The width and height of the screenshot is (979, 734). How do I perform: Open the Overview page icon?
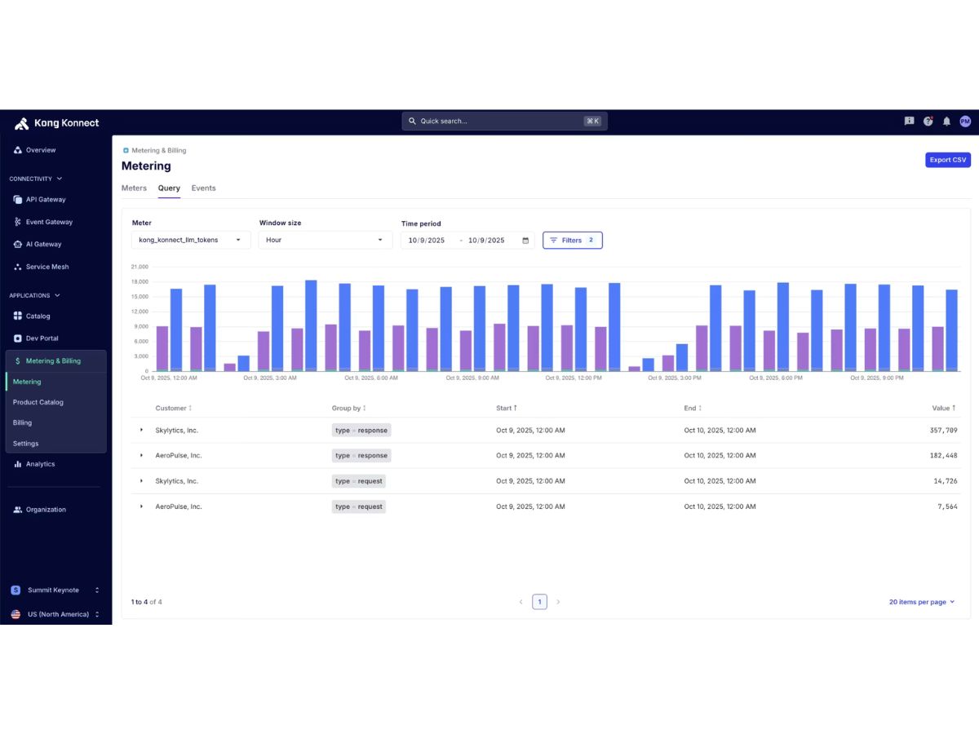point(18,150)
